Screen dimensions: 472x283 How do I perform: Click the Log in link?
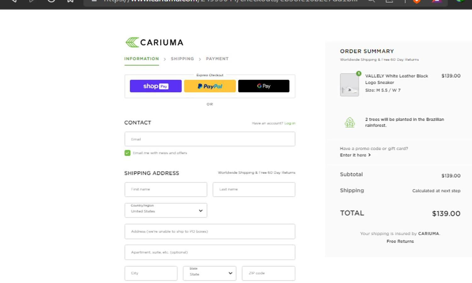tap(290, 123)
